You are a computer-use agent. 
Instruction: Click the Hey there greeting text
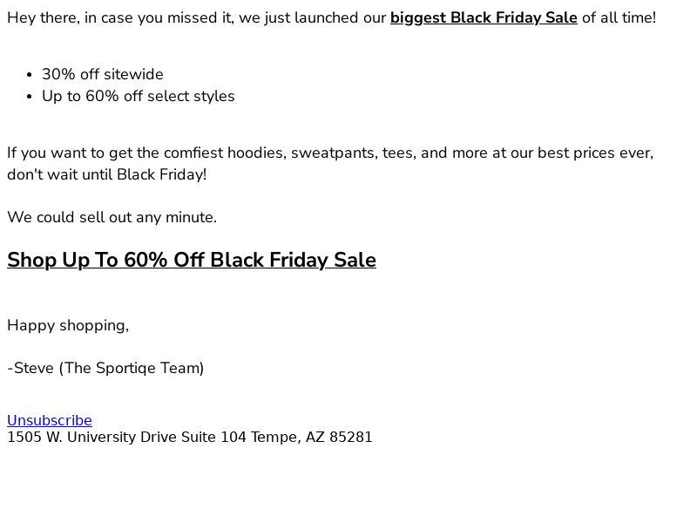44,17
